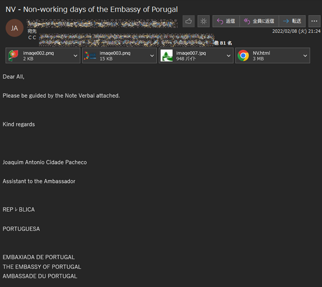Click the 返信 reply button
322x287 pixels.
[x=226, y=21]
